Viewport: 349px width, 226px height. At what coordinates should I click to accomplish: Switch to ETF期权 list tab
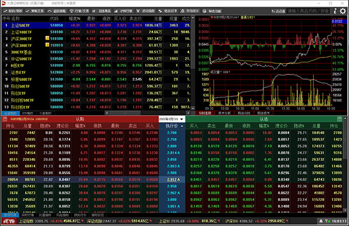(x=28, y=113)
